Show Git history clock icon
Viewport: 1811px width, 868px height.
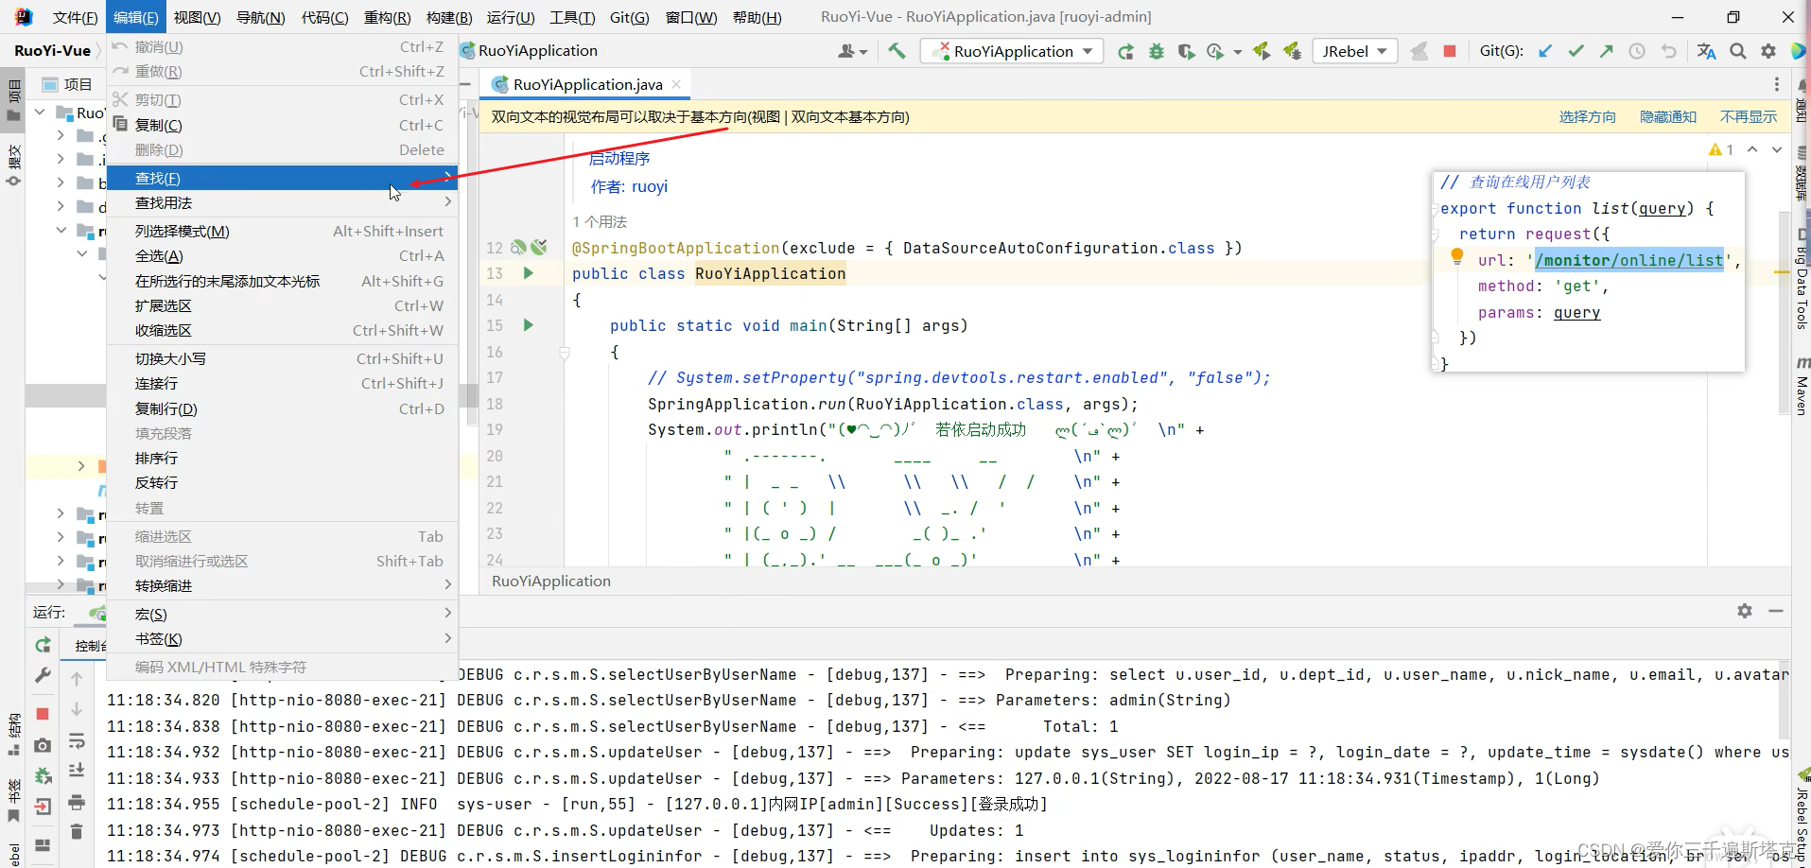pos(1637,51)
